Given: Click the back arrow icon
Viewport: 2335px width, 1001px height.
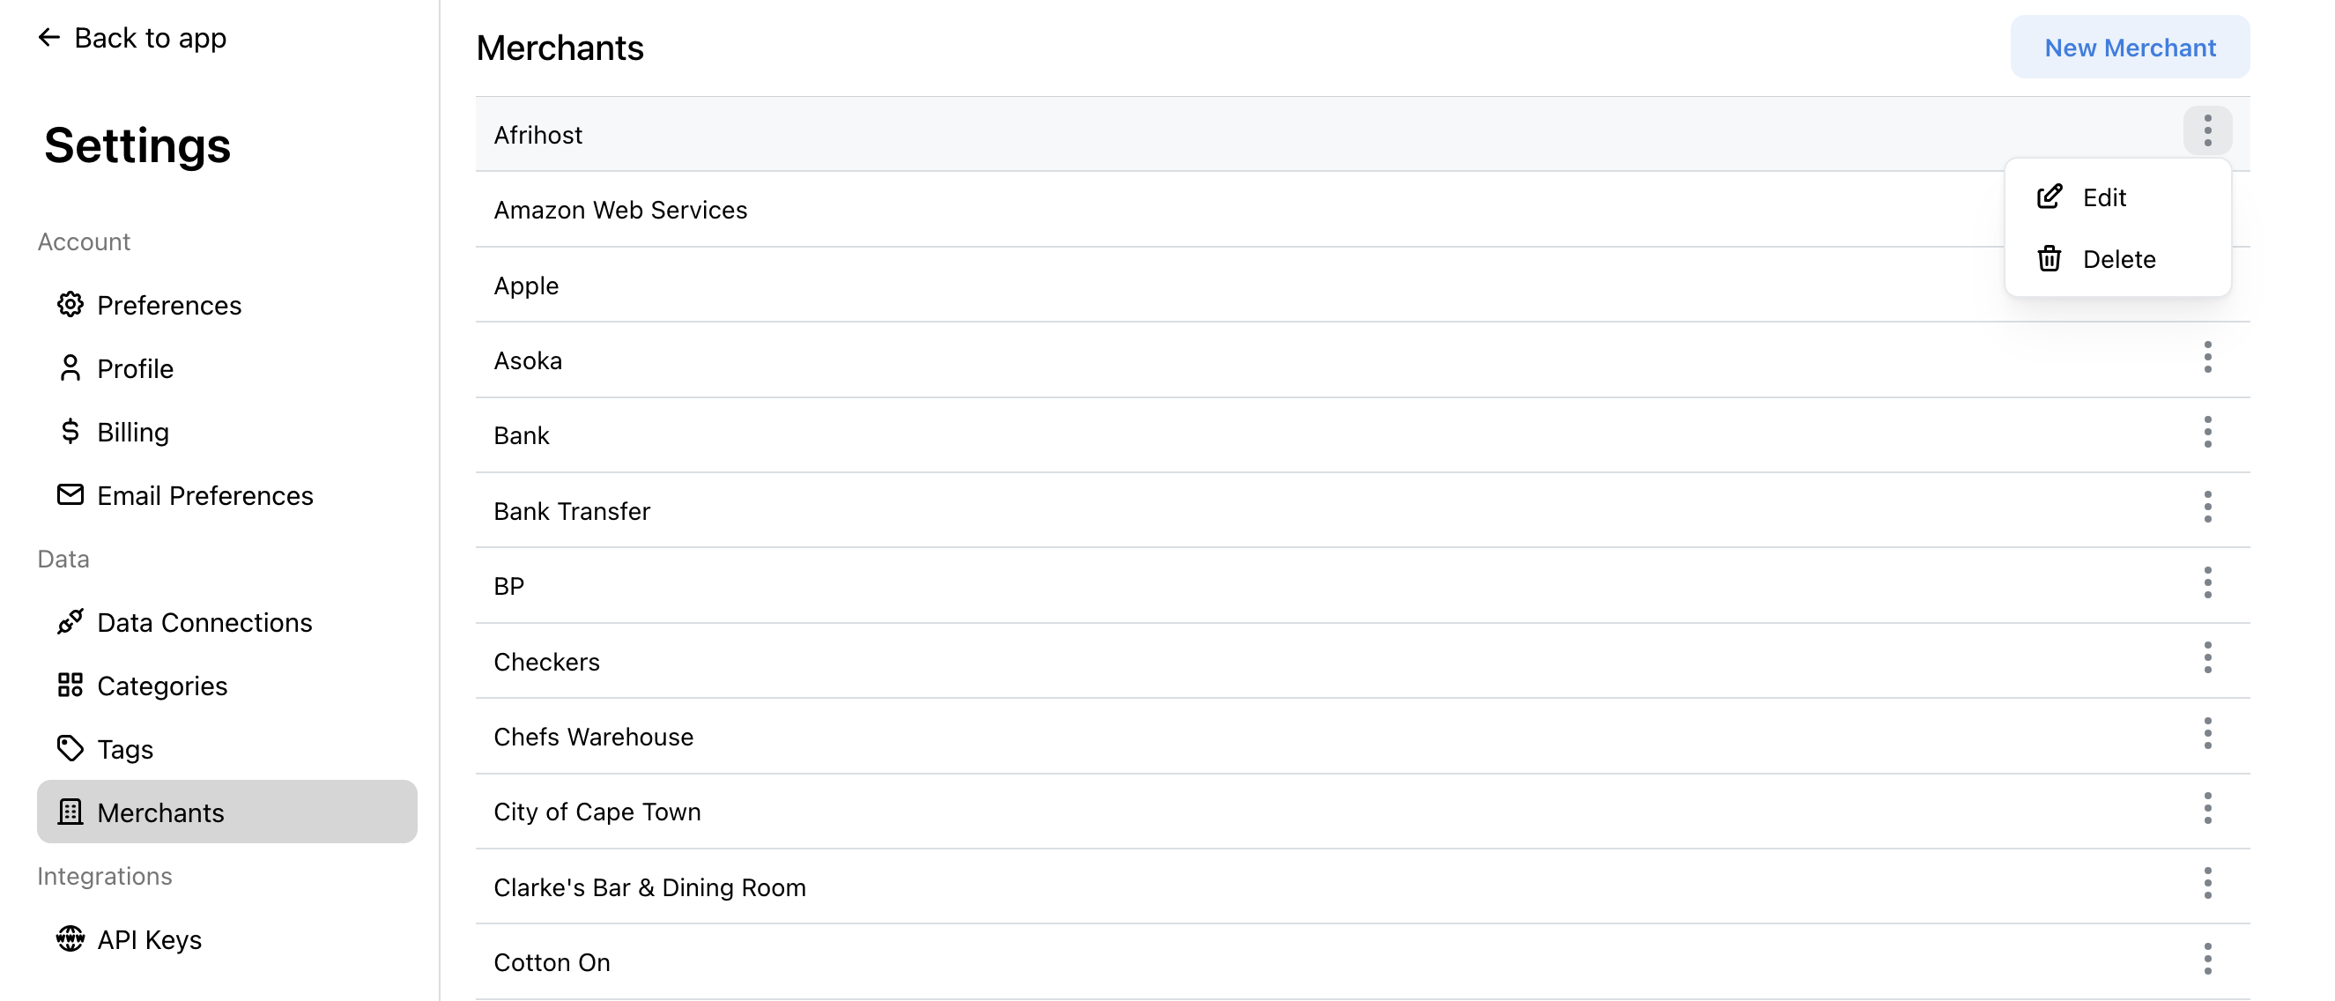Looking at the screenshot, I should pos(49,37).
